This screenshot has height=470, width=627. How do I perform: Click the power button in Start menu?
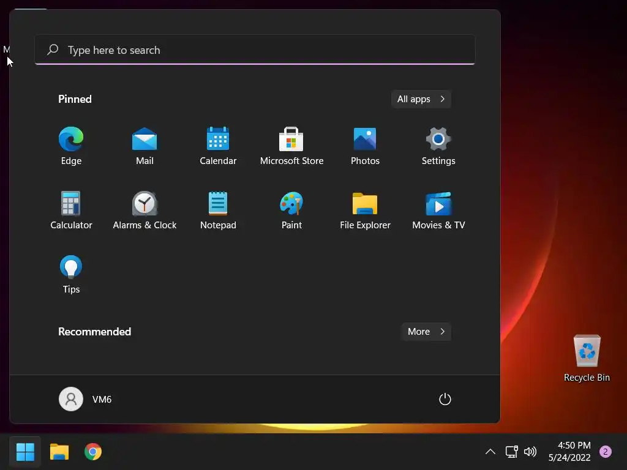[x=445, y=399]
